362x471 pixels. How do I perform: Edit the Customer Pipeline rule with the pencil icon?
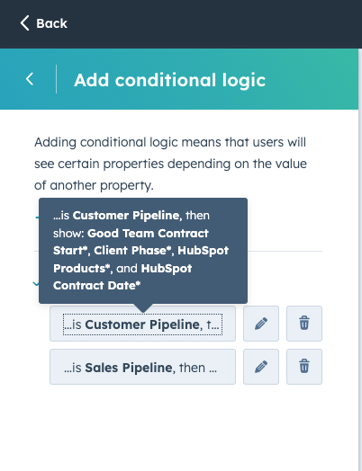[261, 324]
